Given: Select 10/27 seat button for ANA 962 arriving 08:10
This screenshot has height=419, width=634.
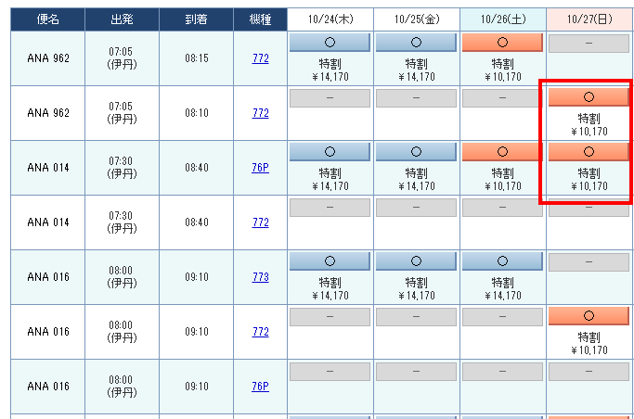Looking at the screenshot, I should tap(589, 97).
